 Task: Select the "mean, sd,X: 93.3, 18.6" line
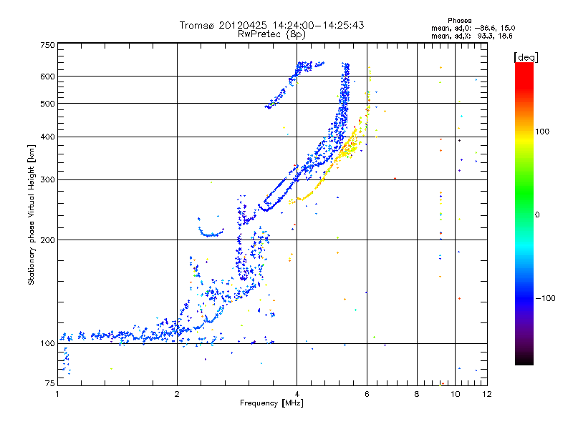472,36
